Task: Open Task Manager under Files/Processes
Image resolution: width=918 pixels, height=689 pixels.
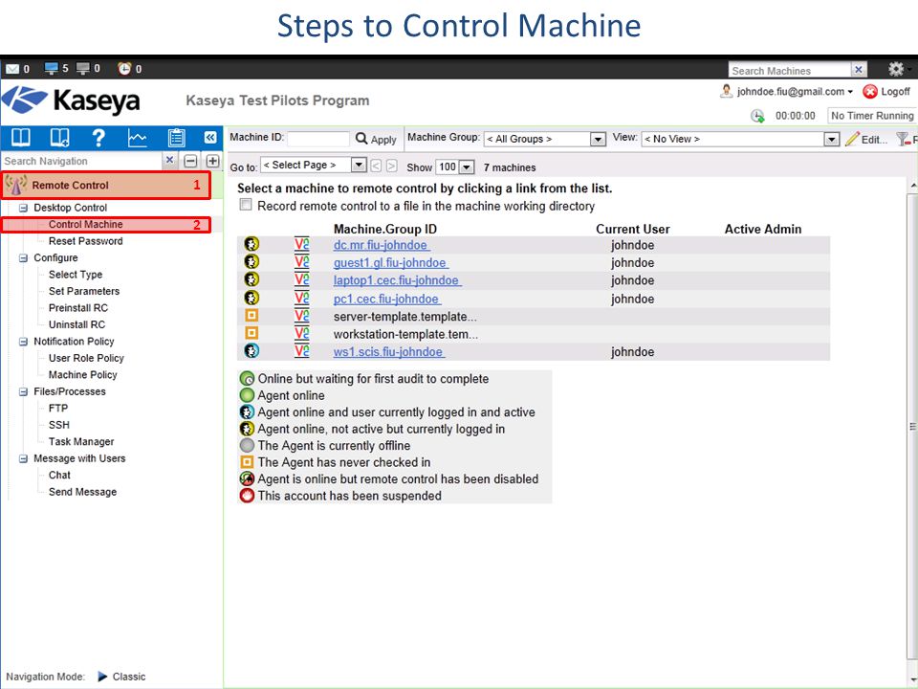Action: [80, 442]
